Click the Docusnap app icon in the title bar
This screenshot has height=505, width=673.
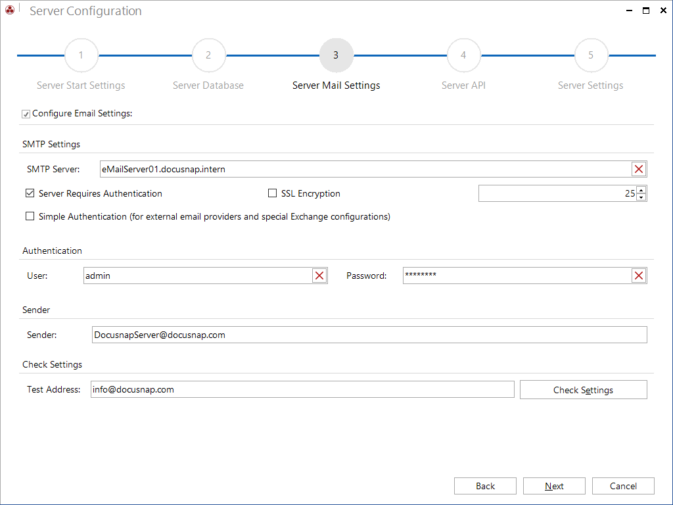pyautogui.click(x=9, y=9)
